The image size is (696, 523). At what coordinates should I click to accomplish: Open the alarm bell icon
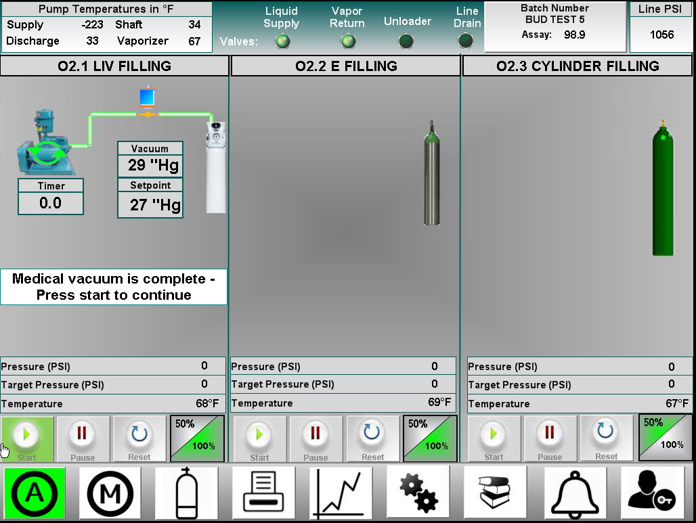[574, 493]
